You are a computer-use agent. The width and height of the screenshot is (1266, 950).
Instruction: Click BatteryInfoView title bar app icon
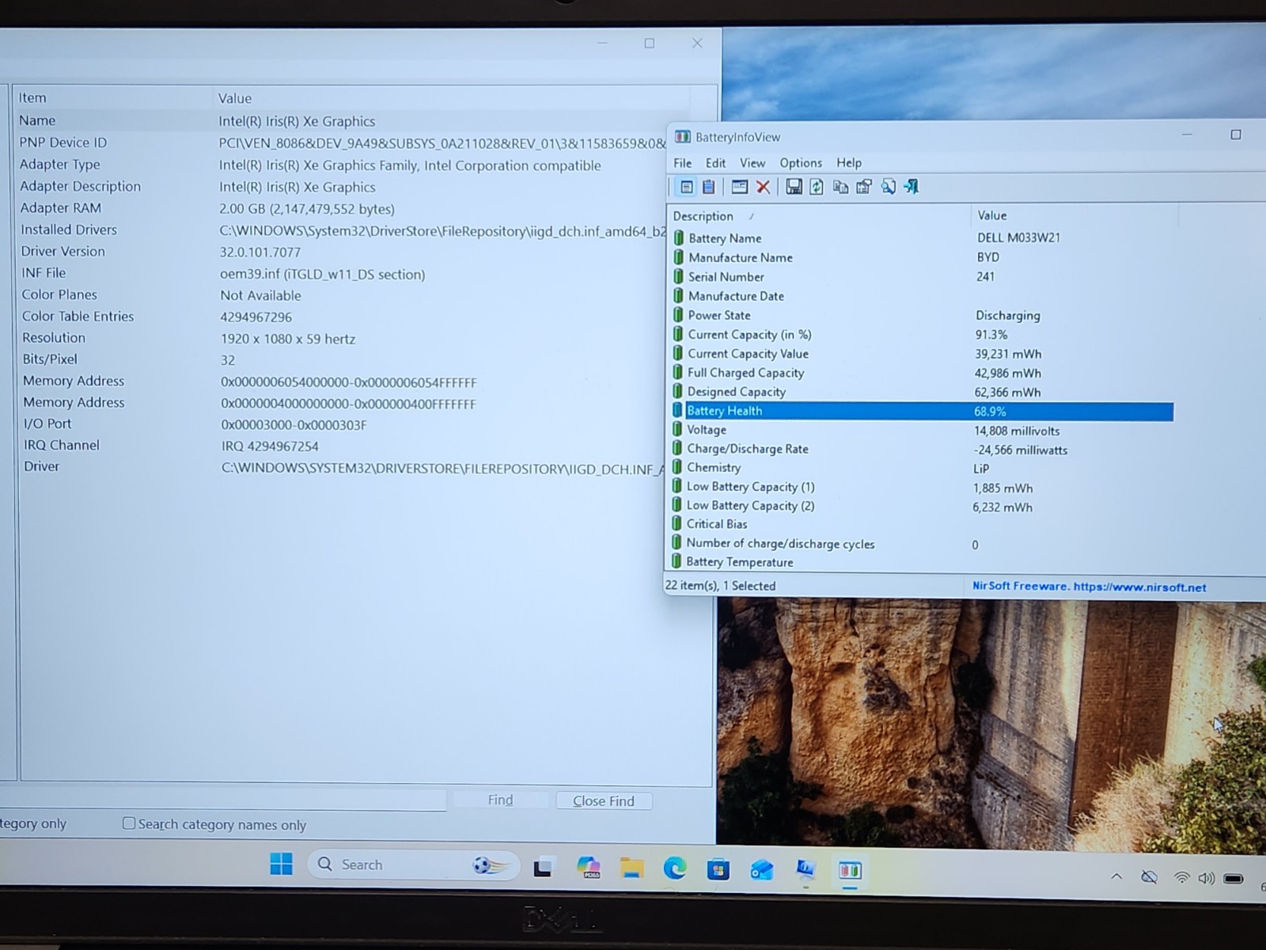pyautogui.click(x=682, y=137)
